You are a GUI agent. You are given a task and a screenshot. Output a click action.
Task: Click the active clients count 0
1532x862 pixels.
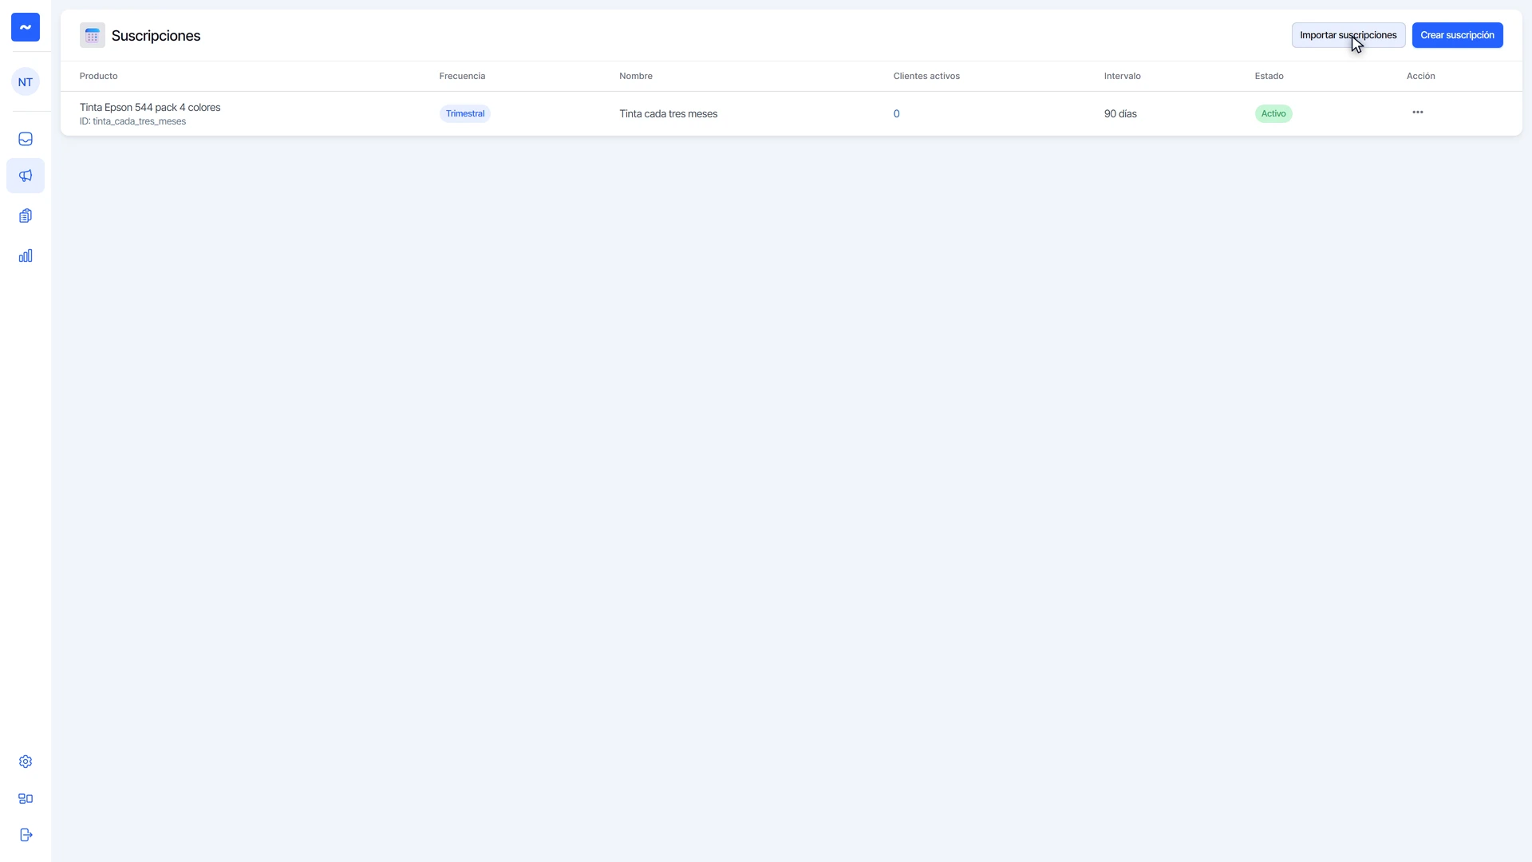[897, 114]
